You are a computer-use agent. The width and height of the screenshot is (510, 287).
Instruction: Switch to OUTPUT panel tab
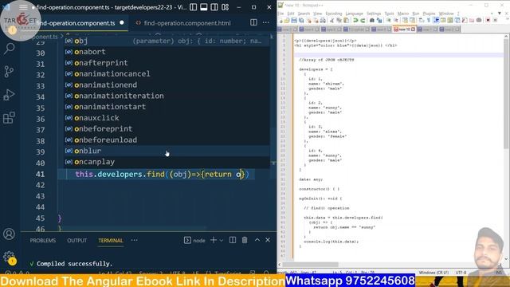click(x=76, y=241)
